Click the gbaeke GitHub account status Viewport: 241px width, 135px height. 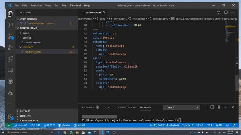(64, 125)
